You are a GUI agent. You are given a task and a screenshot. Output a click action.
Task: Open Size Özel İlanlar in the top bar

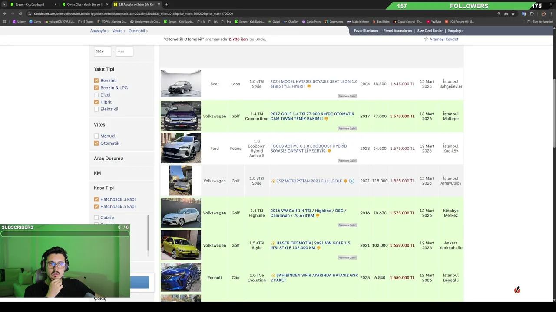coord(430,31)
